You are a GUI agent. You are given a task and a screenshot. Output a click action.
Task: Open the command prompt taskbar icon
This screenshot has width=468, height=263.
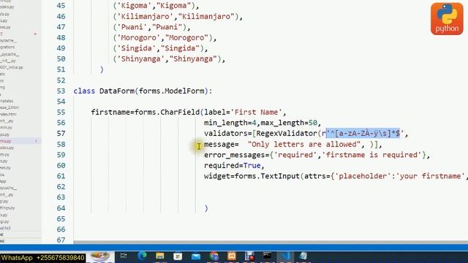267,256
